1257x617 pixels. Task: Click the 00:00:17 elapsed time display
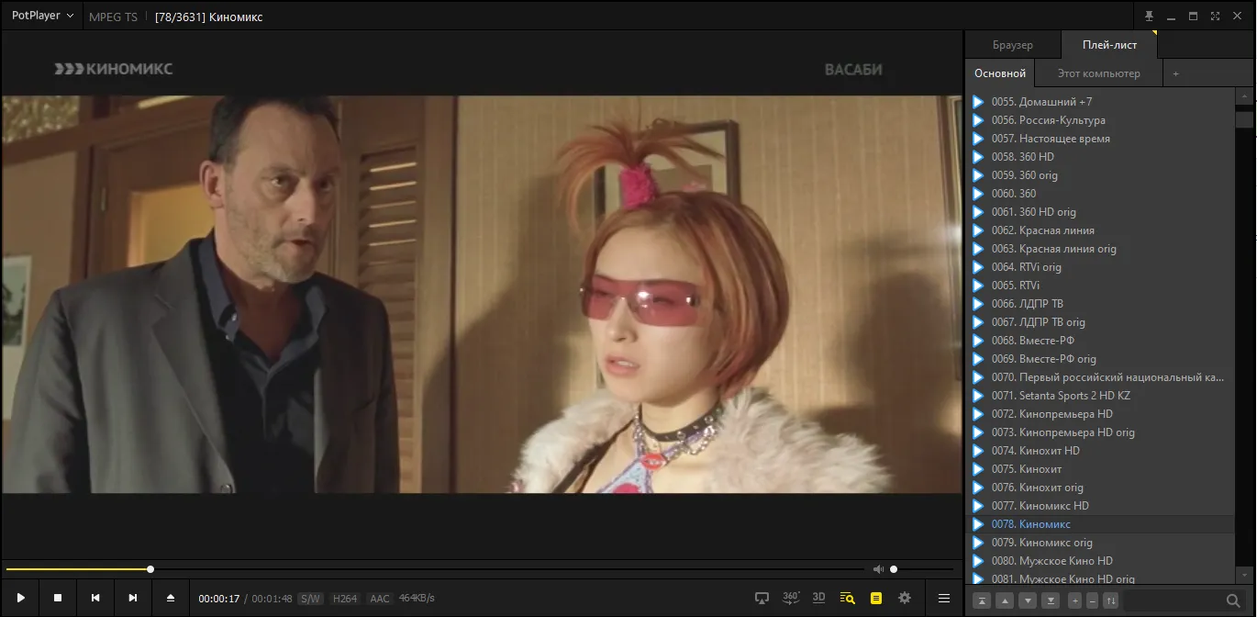click(219, 599)
